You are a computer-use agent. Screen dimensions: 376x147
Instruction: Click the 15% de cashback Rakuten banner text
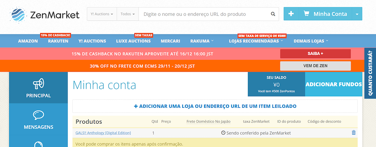coord(142,54)
